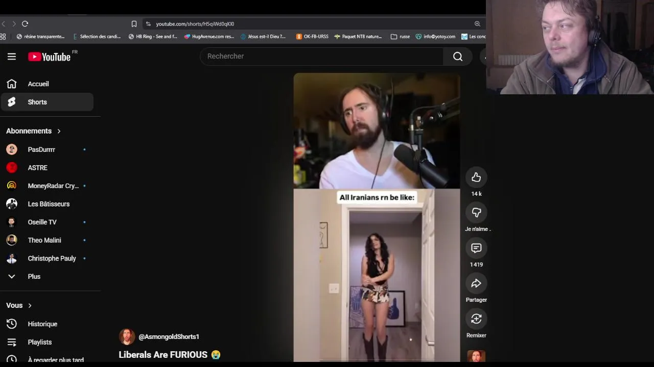The image size is (654, 367).
Task: Expand Plus to show more subscriptions
Action: point(47,276)
